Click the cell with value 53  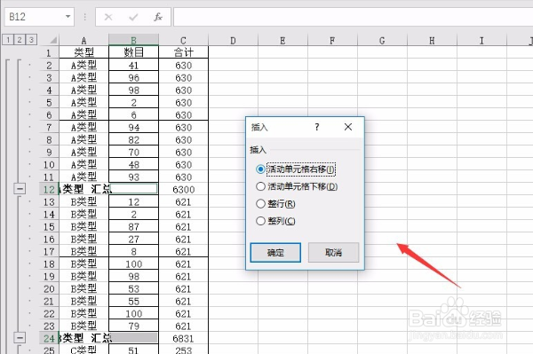coord(133,288)
